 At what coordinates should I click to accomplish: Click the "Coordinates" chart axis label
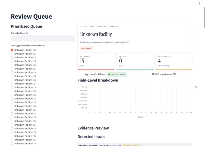82,101
